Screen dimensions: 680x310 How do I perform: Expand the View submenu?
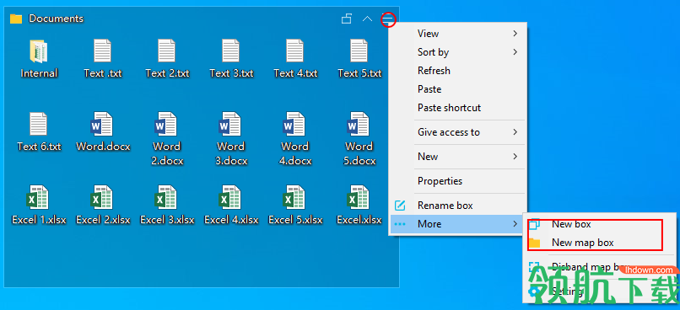pyautogui.click(x=457, y=34)
